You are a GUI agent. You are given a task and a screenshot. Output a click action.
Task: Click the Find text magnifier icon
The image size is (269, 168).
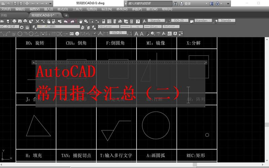coord(153,33)
